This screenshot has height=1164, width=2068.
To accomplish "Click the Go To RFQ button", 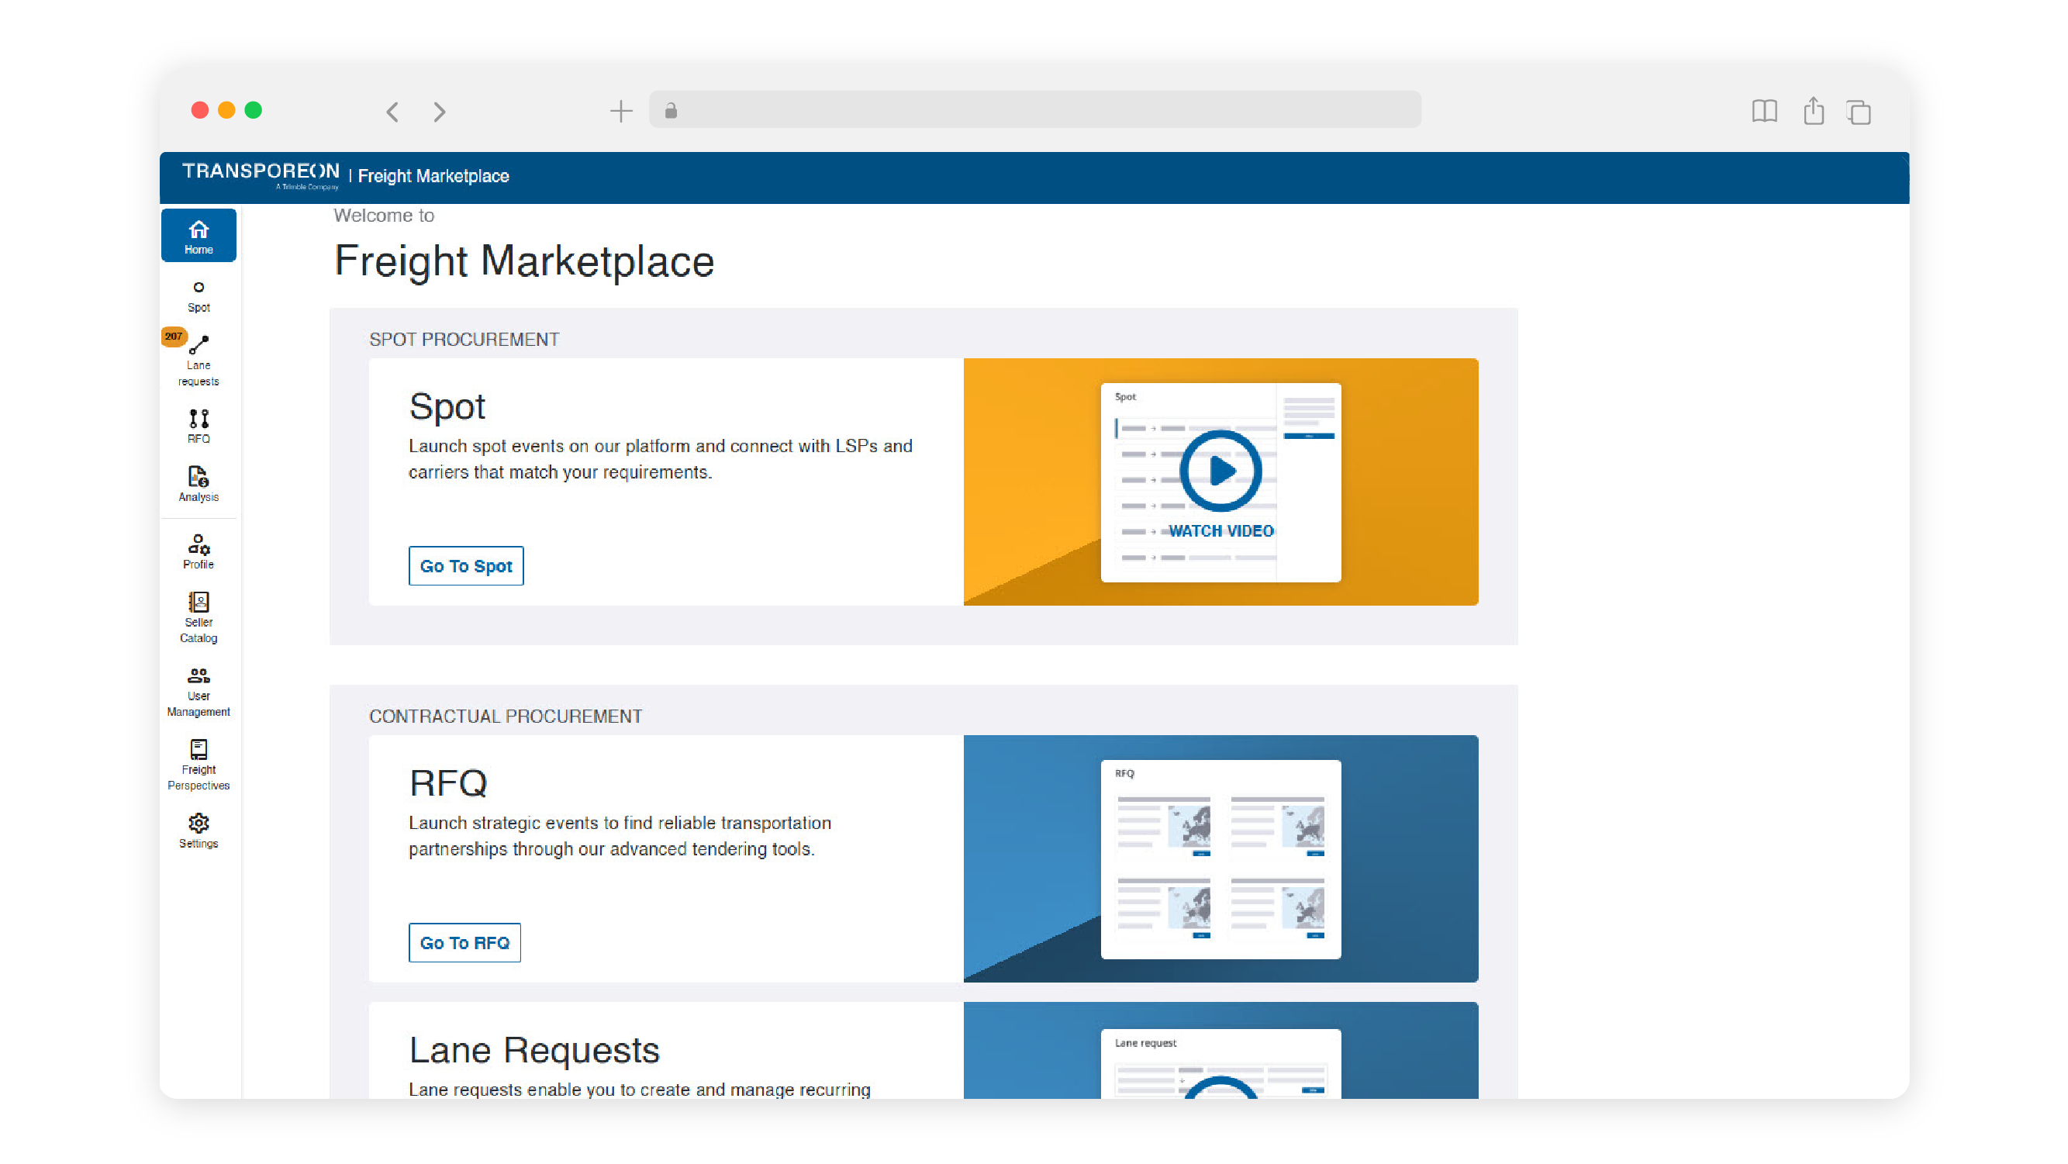I will coord(464,942).
